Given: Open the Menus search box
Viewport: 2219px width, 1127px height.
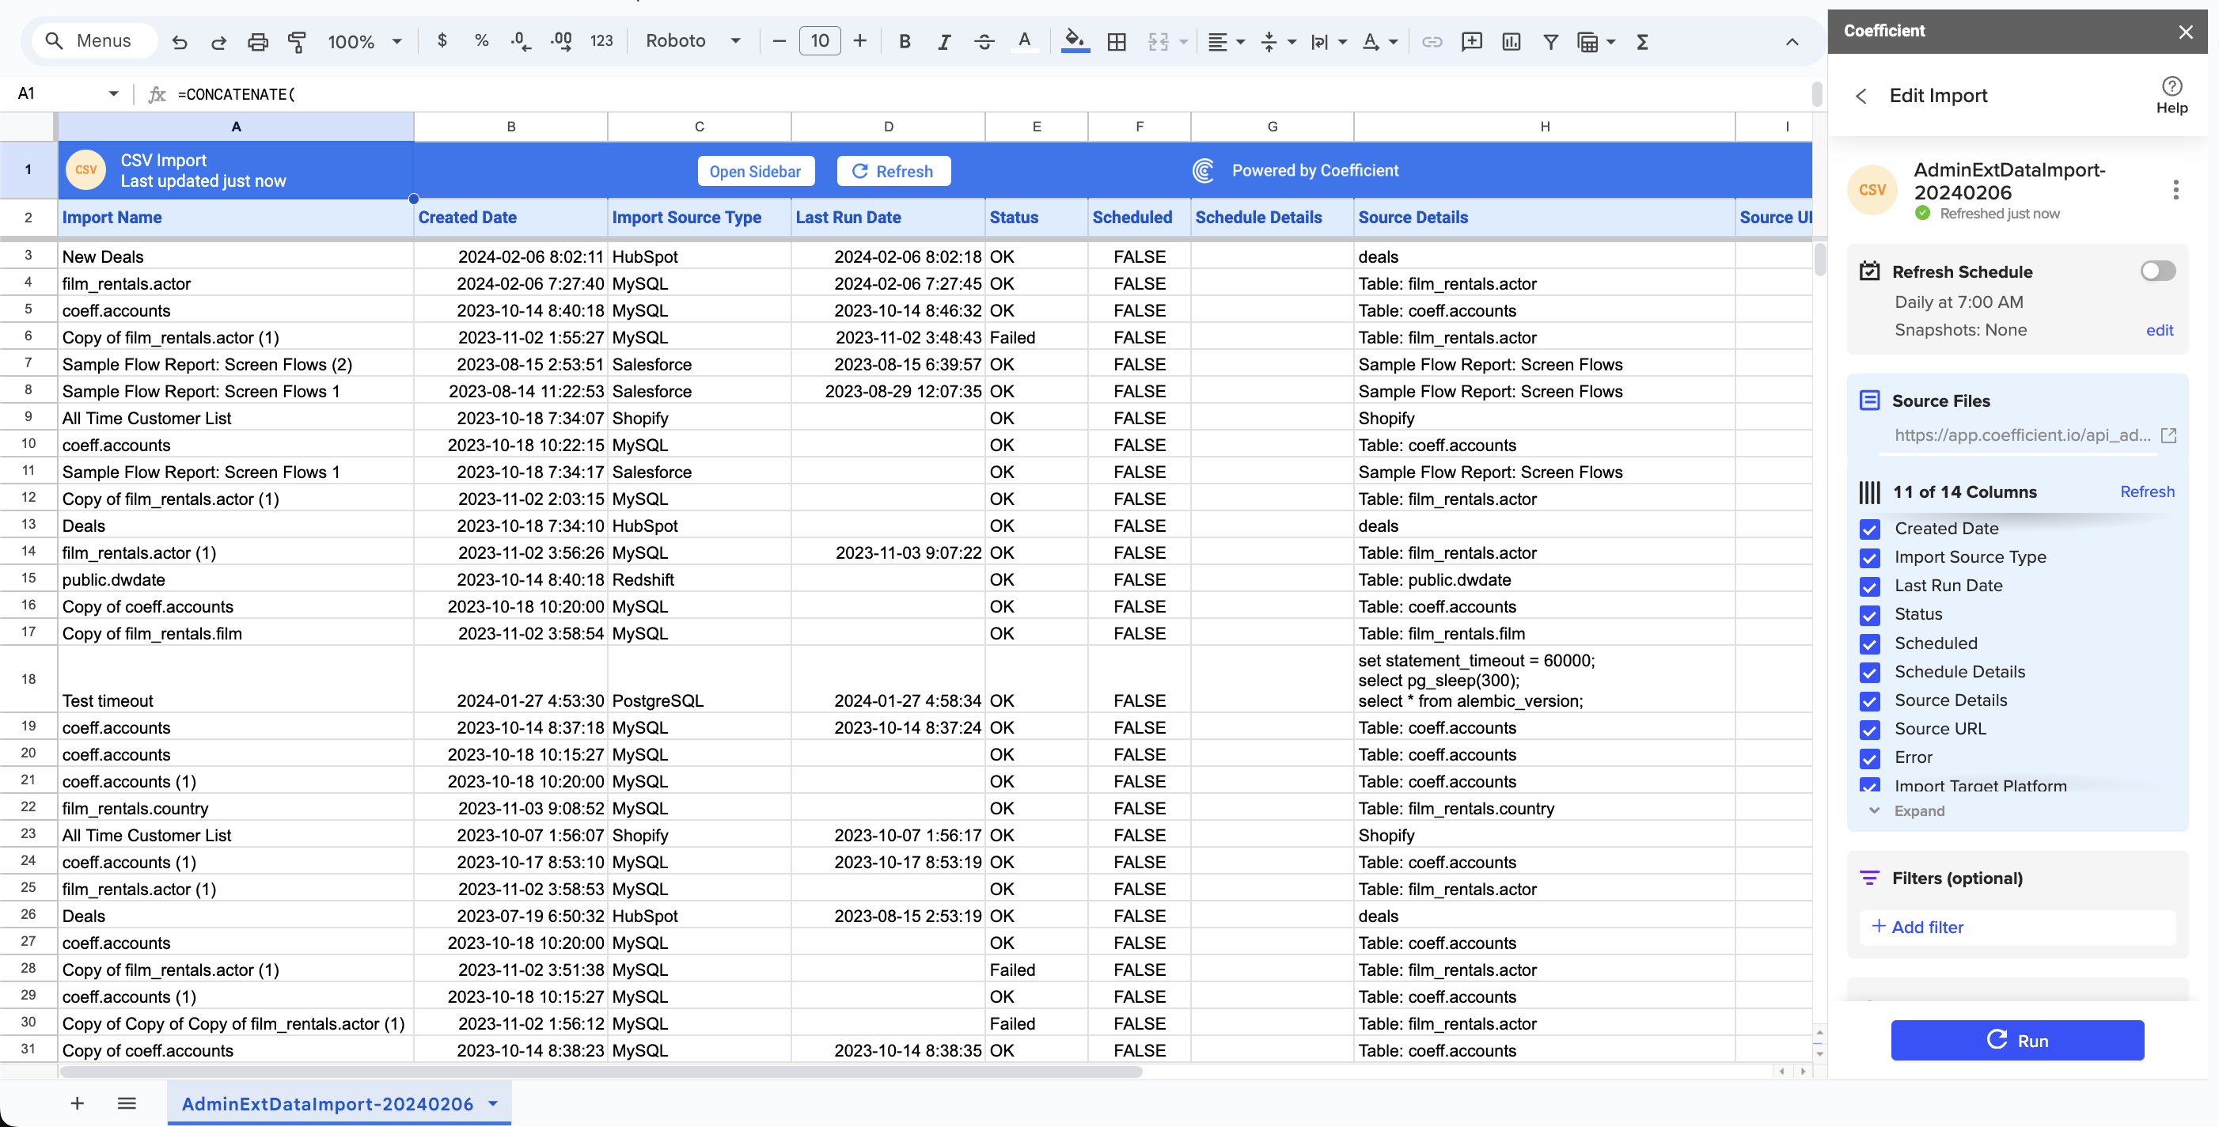Looking at the screenshot, I should (94, 40).
